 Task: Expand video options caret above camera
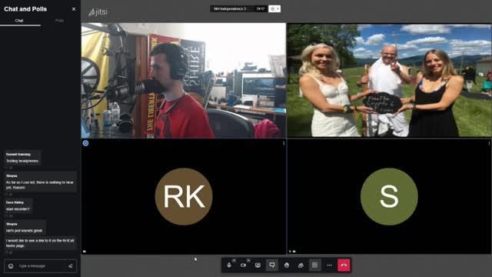tap(248, 260)
